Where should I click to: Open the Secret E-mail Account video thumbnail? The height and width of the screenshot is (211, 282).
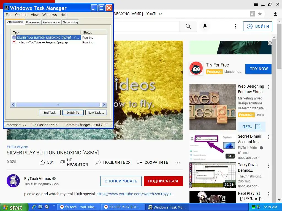tap(212, 147)
